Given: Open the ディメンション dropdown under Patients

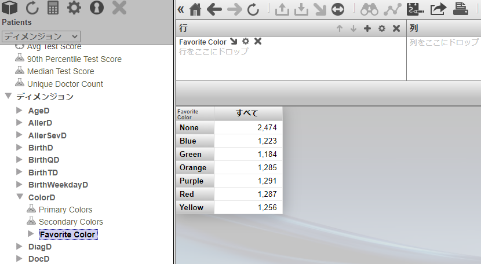Looking at the screenshot, I should tap(41, 36).
